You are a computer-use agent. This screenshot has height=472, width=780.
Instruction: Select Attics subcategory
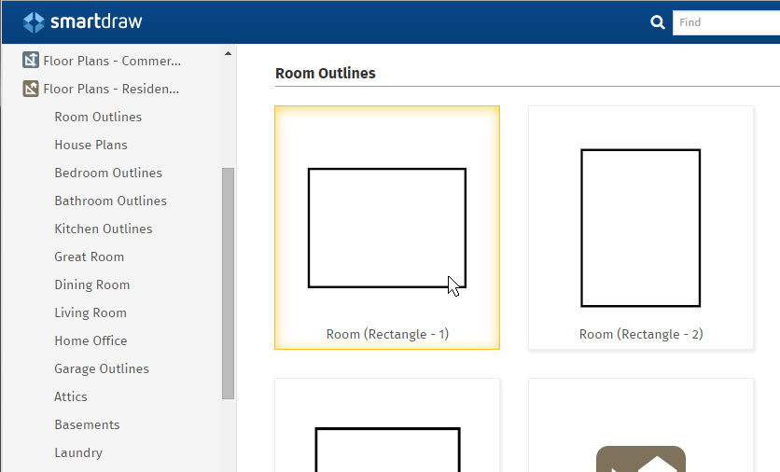click(71, 396)
